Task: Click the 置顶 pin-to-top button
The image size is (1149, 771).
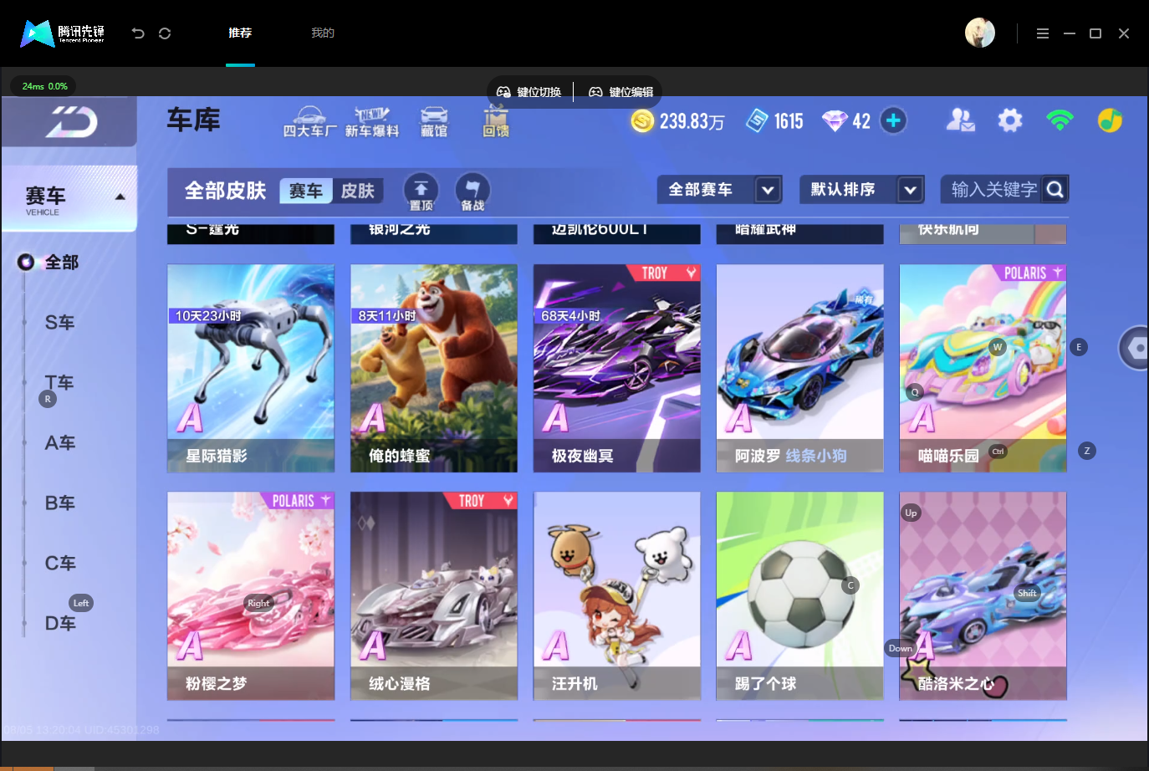Action: (421, 192)
